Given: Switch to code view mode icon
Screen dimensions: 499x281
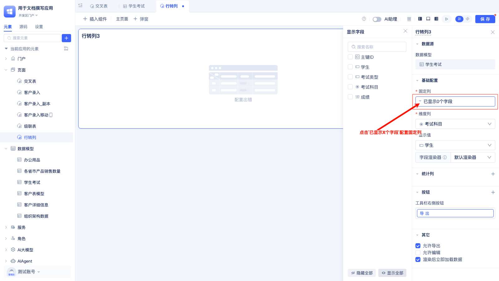Looking at the screenshot, I should coord(468,19).
